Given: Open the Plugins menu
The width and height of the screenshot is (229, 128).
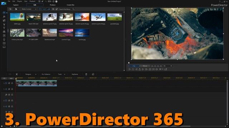Looking at the screenshot, I should [20, 1].
